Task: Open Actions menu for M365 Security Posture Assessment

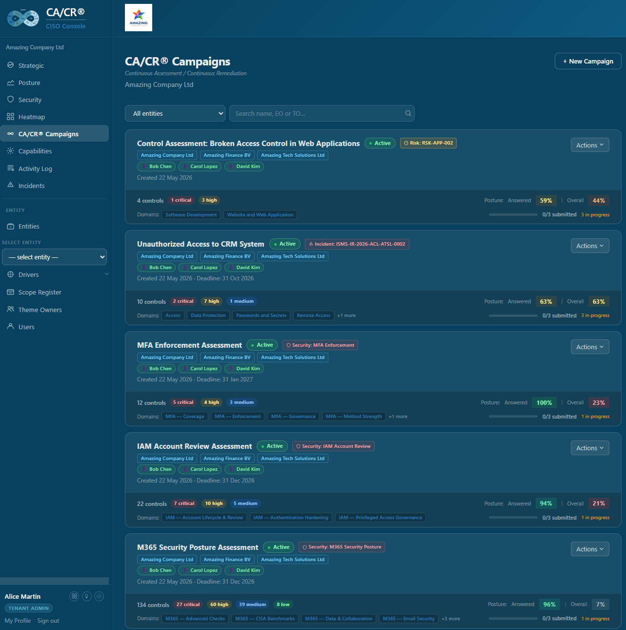Action: coord(590,549)
